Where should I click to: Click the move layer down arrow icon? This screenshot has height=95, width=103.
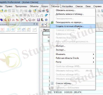[x=13, y=30]
